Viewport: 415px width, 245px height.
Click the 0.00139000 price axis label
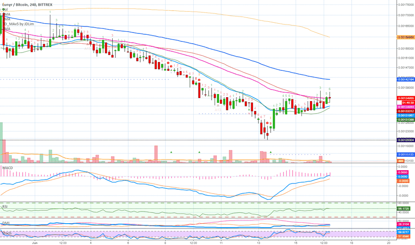coord(406,88)
